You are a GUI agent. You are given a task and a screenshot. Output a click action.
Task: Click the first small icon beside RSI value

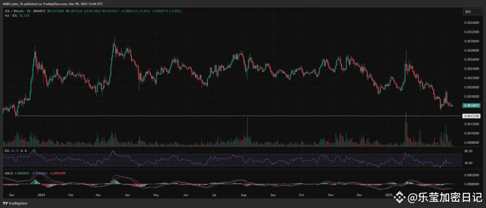click(22, 150)
